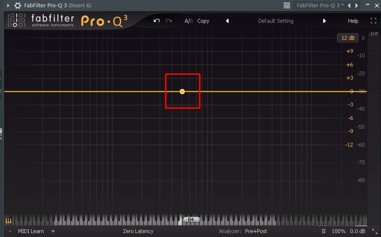
Task: Open the MIDI Learn dropdown arrow
Action: pos(53,231)
